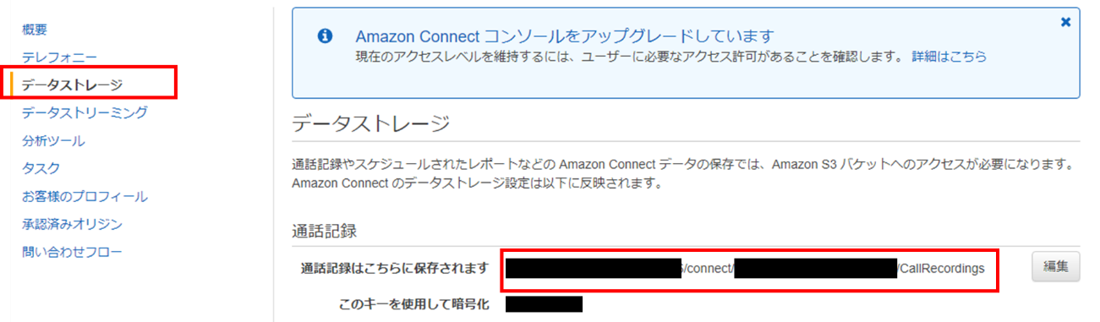Click the CallRecordings S3 bucket path
The width and height of the screenshot is (1100, 322).
747,269
